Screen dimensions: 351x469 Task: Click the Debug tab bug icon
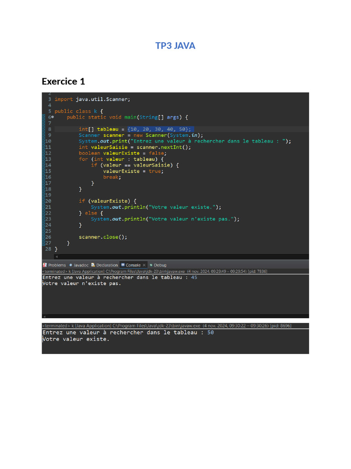coord(151,265)
